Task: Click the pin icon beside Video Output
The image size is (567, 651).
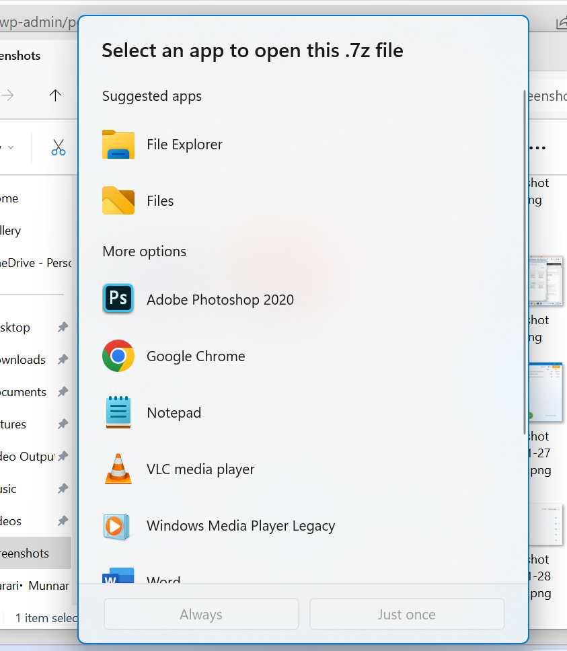Action: point(63,456)
